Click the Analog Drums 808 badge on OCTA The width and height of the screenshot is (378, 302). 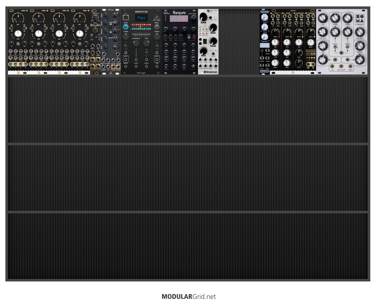point(310,52)
